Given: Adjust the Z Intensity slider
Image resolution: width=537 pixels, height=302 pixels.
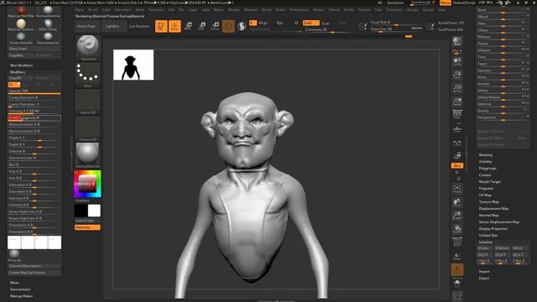Looking at the screenshot, I should [x=329, y=30].
